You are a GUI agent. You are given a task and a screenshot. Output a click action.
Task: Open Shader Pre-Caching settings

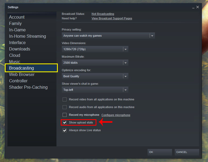tap(28, 87)
